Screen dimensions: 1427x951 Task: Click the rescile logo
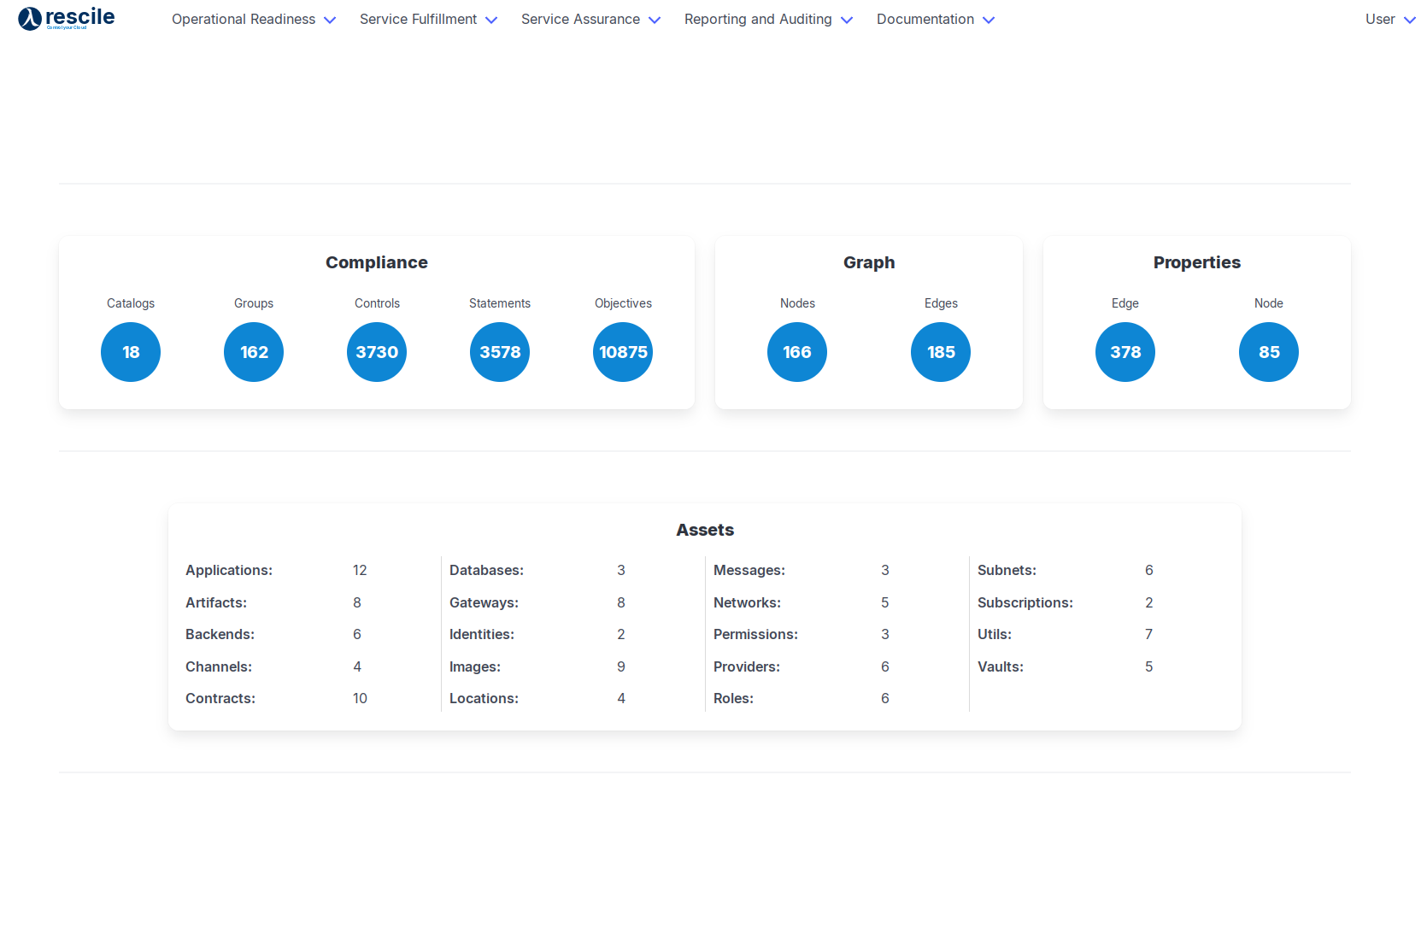point(67,18)
